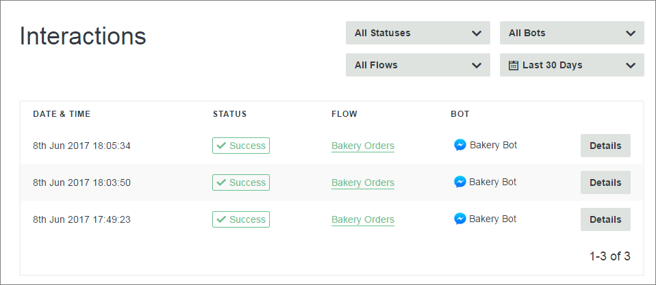656x285 pixels.
Task: Click Bakery Orders link in third row
Action: coord(363,219)
